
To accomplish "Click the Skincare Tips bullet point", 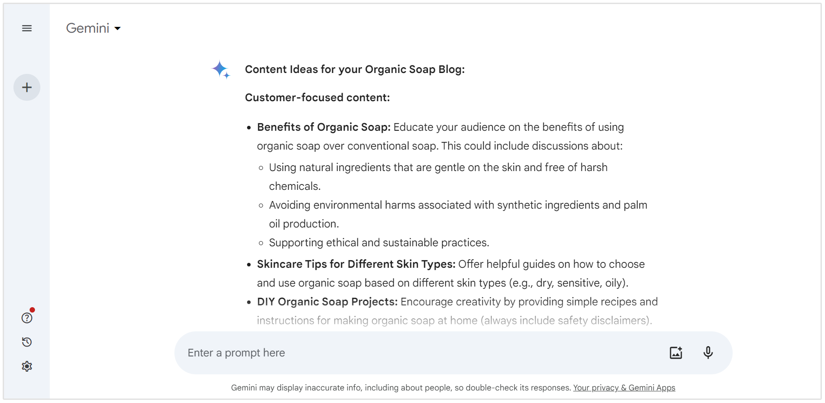I will coord(356,264).
